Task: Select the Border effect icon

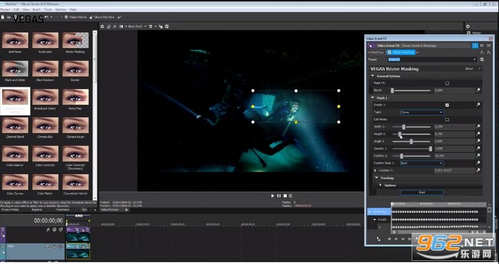Action: (76, 69)
